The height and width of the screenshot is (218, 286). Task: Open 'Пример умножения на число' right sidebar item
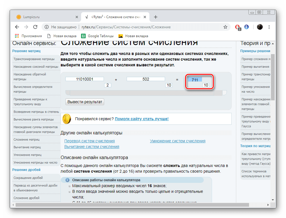click(256, 89)
